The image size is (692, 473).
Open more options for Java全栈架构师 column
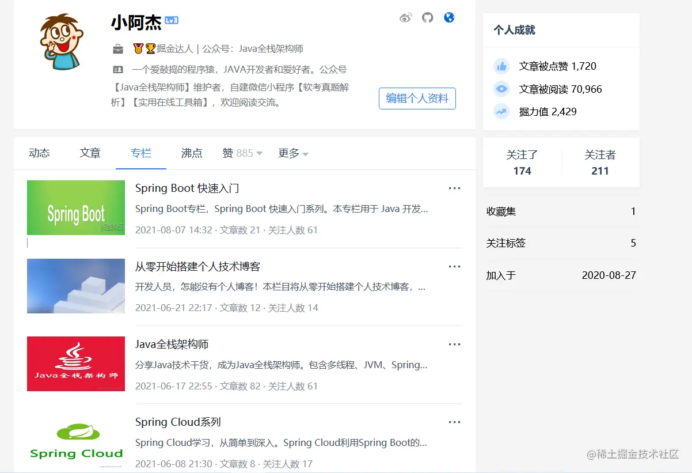tap(455, 345)
